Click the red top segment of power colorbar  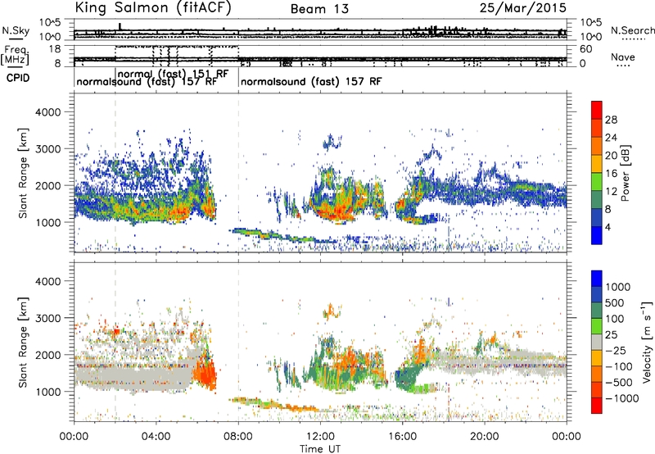click(597, 110)
